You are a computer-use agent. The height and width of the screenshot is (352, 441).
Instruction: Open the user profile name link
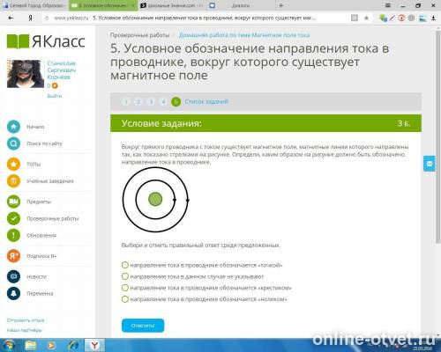pos(61,70)
